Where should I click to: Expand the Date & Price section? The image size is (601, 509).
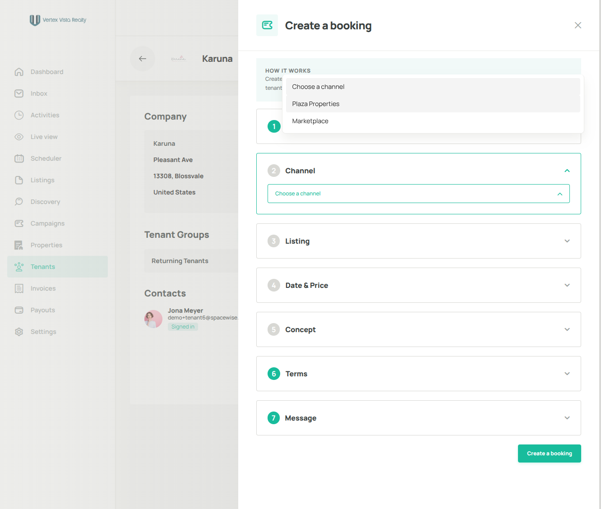click(419, 285)
